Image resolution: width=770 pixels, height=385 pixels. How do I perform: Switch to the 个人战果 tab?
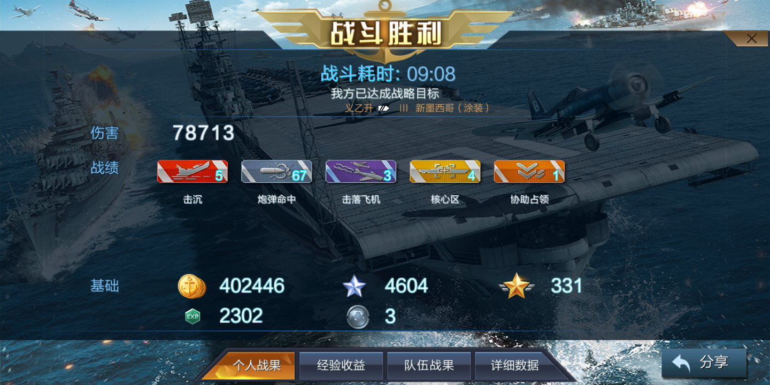(256, 366)
